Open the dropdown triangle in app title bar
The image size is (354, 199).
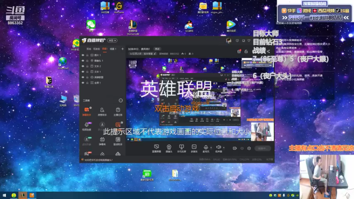click(249, 41)
